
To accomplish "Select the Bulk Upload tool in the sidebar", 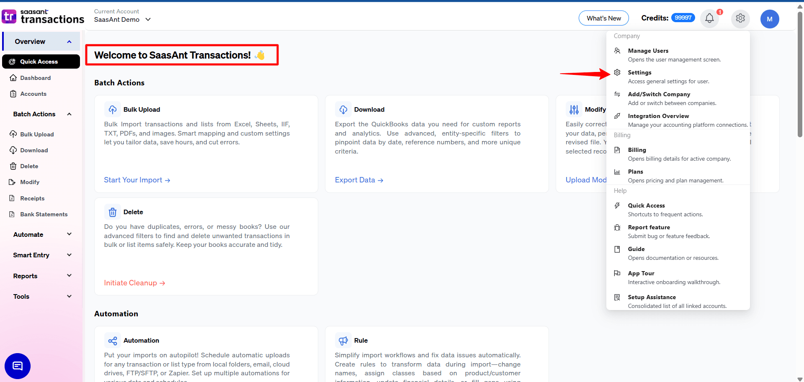I will coord(37,134).
